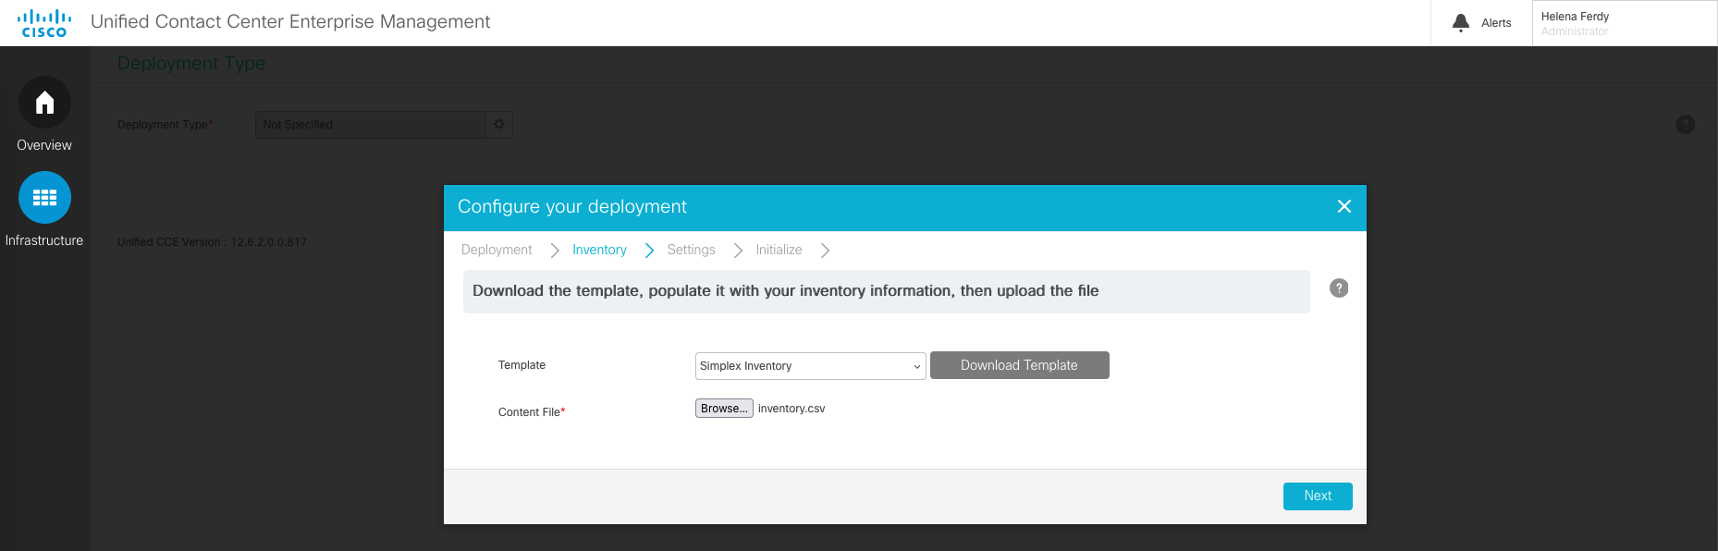Jump to the Initialize wizard step
The image size is (1718, 551).
(x=779, y=250)
